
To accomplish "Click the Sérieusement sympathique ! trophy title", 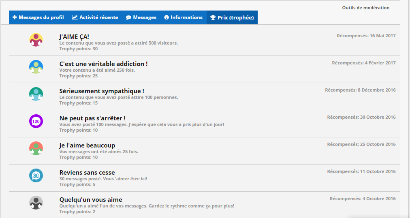I will tap(102, 91).
